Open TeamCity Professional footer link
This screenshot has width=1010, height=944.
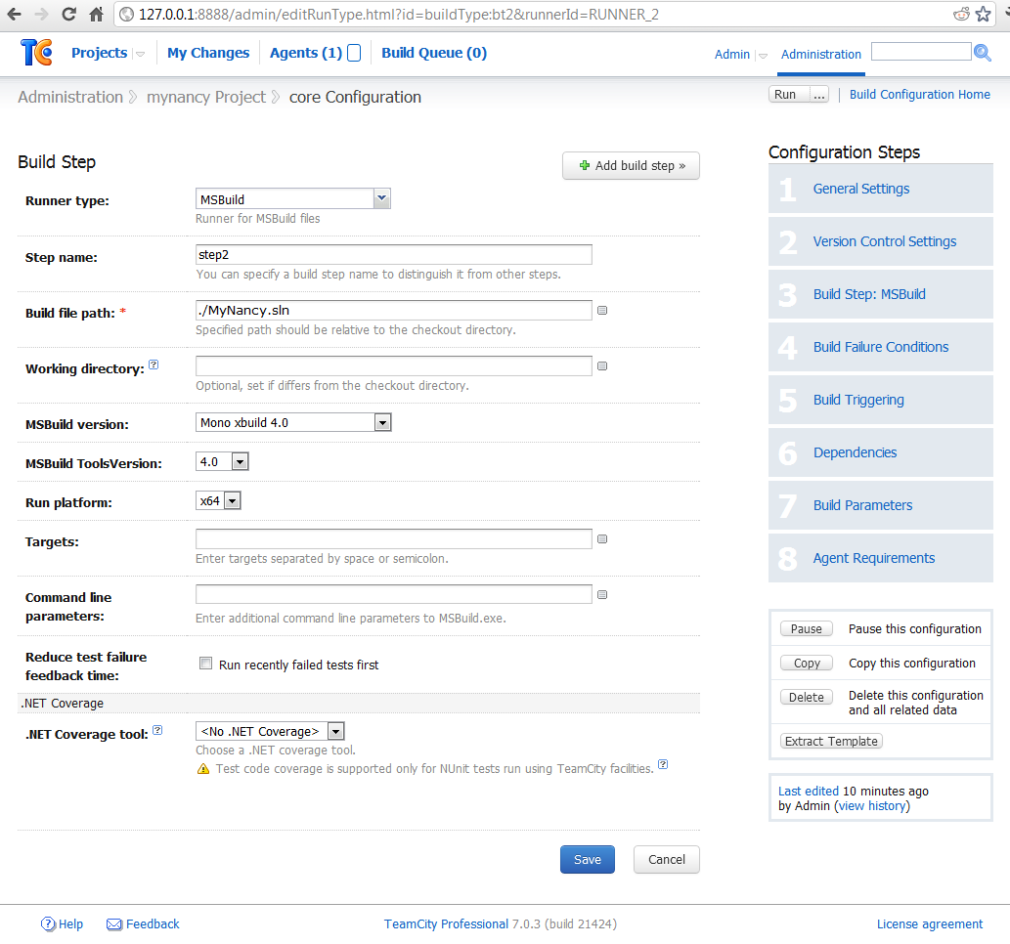[x=447, y=924]
